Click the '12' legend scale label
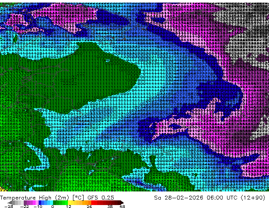 (x=69, y=206)
